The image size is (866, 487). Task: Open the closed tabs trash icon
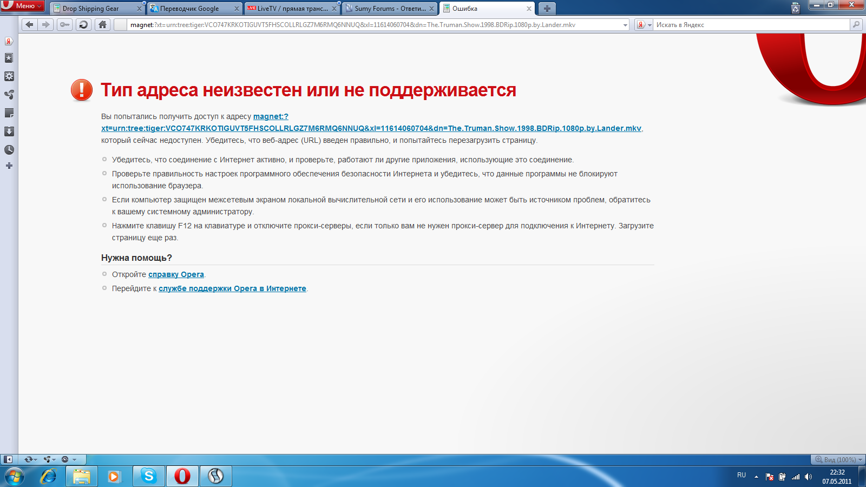pos(795,8)
